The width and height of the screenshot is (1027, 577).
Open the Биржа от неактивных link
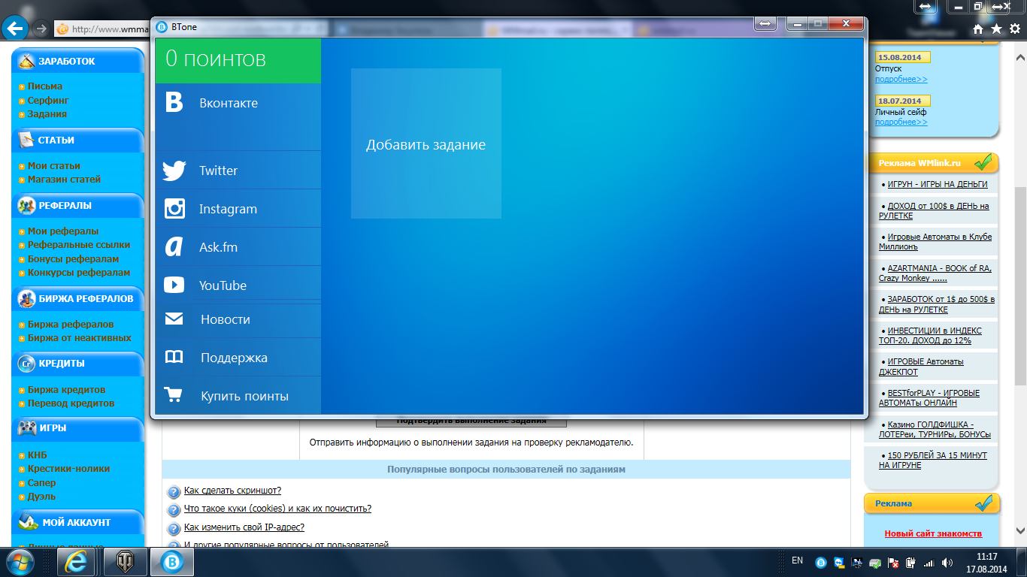pyautogui.click(x=80, y=338)
